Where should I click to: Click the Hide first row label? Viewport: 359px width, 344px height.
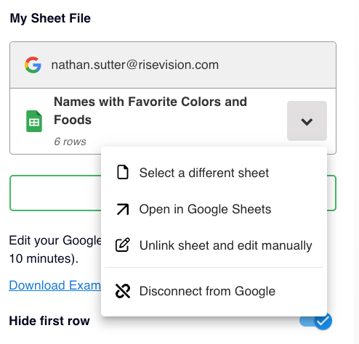[x=49, y=321]
